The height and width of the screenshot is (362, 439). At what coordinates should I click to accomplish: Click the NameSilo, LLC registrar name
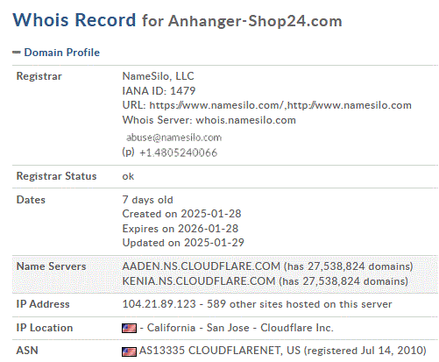(158, 76)
